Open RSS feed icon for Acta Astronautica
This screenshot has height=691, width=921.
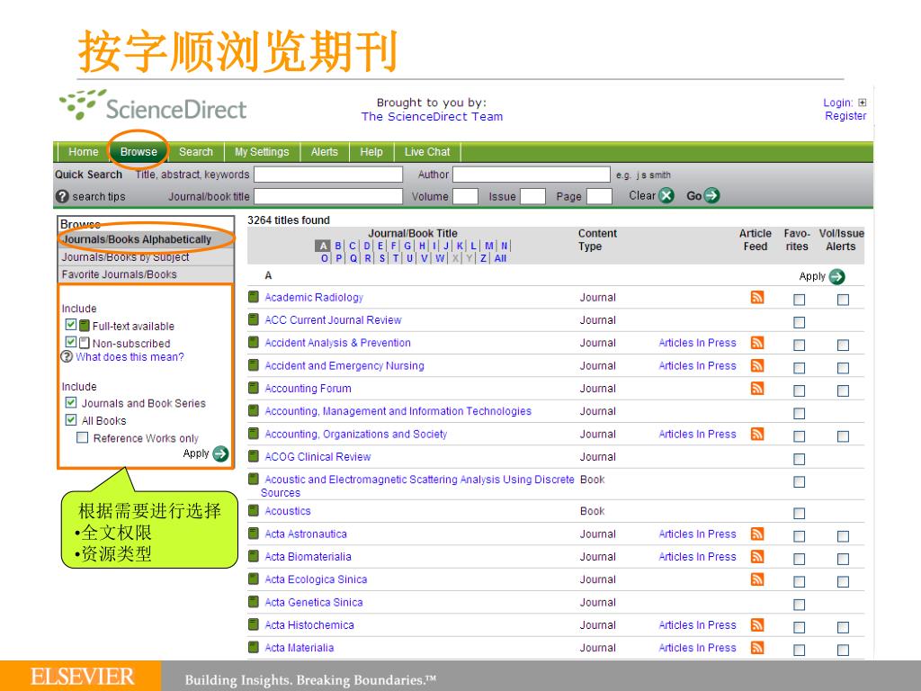pos(757,533)
